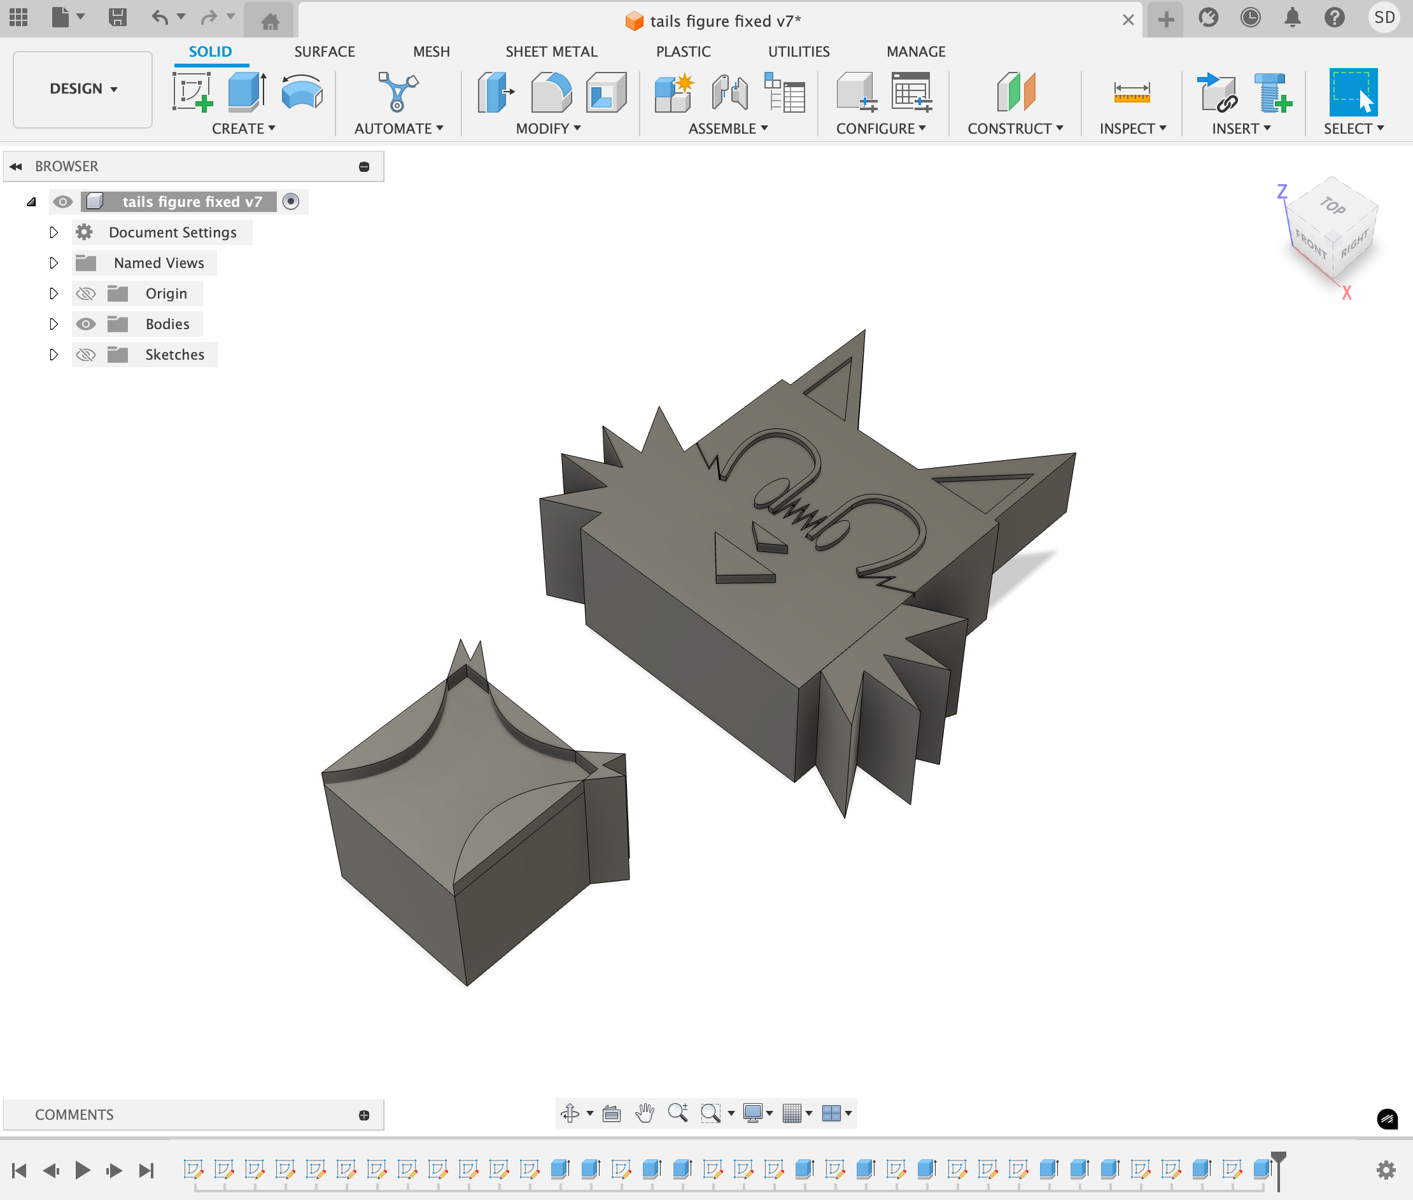Expand the Bodies tree node

(x=53, y=324)
